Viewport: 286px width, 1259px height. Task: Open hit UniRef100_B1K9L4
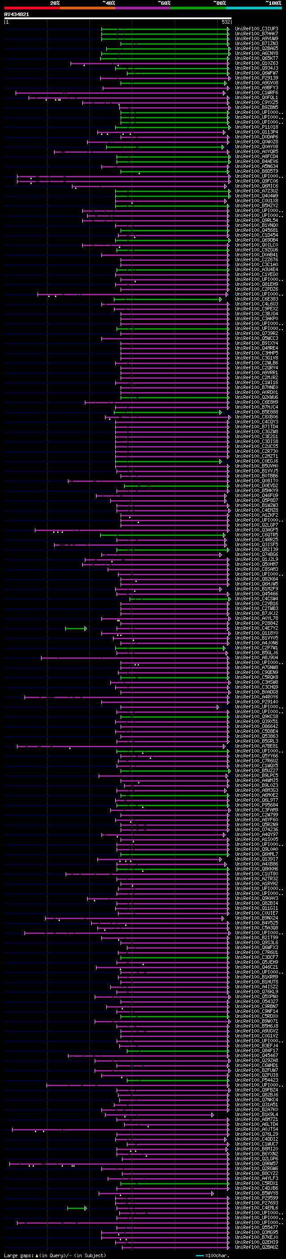click(x=256, y=1115)
